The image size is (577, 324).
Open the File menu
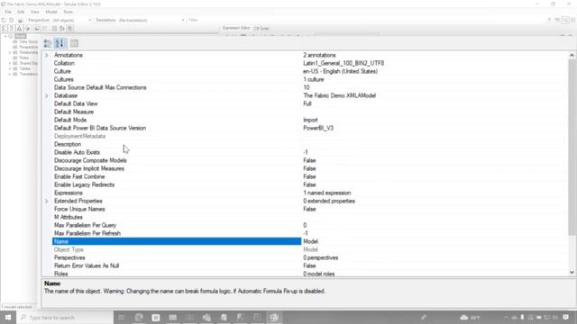tap(8, 12)
